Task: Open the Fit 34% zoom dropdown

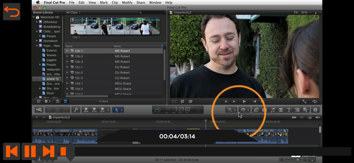Action: (303, 12)
